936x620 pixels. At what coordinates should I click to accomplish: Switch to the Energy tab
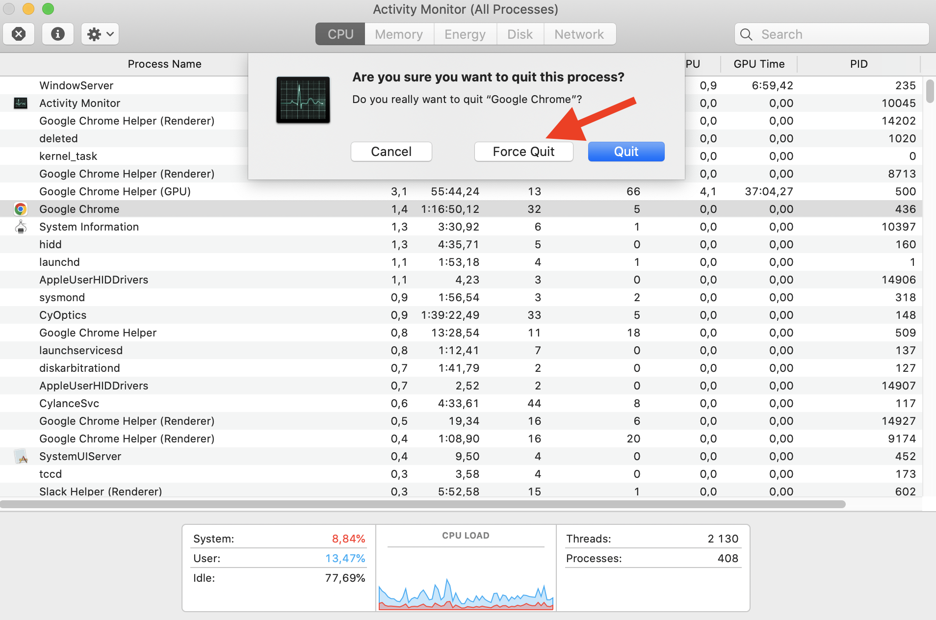(x=465, y=34)
